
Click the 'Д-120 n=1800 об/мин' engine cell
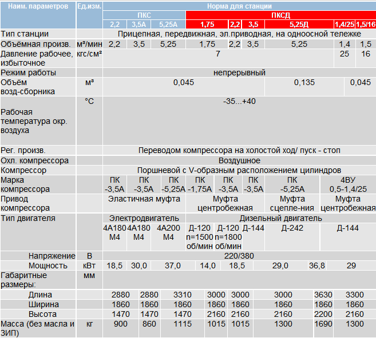(x=228, y=237)
